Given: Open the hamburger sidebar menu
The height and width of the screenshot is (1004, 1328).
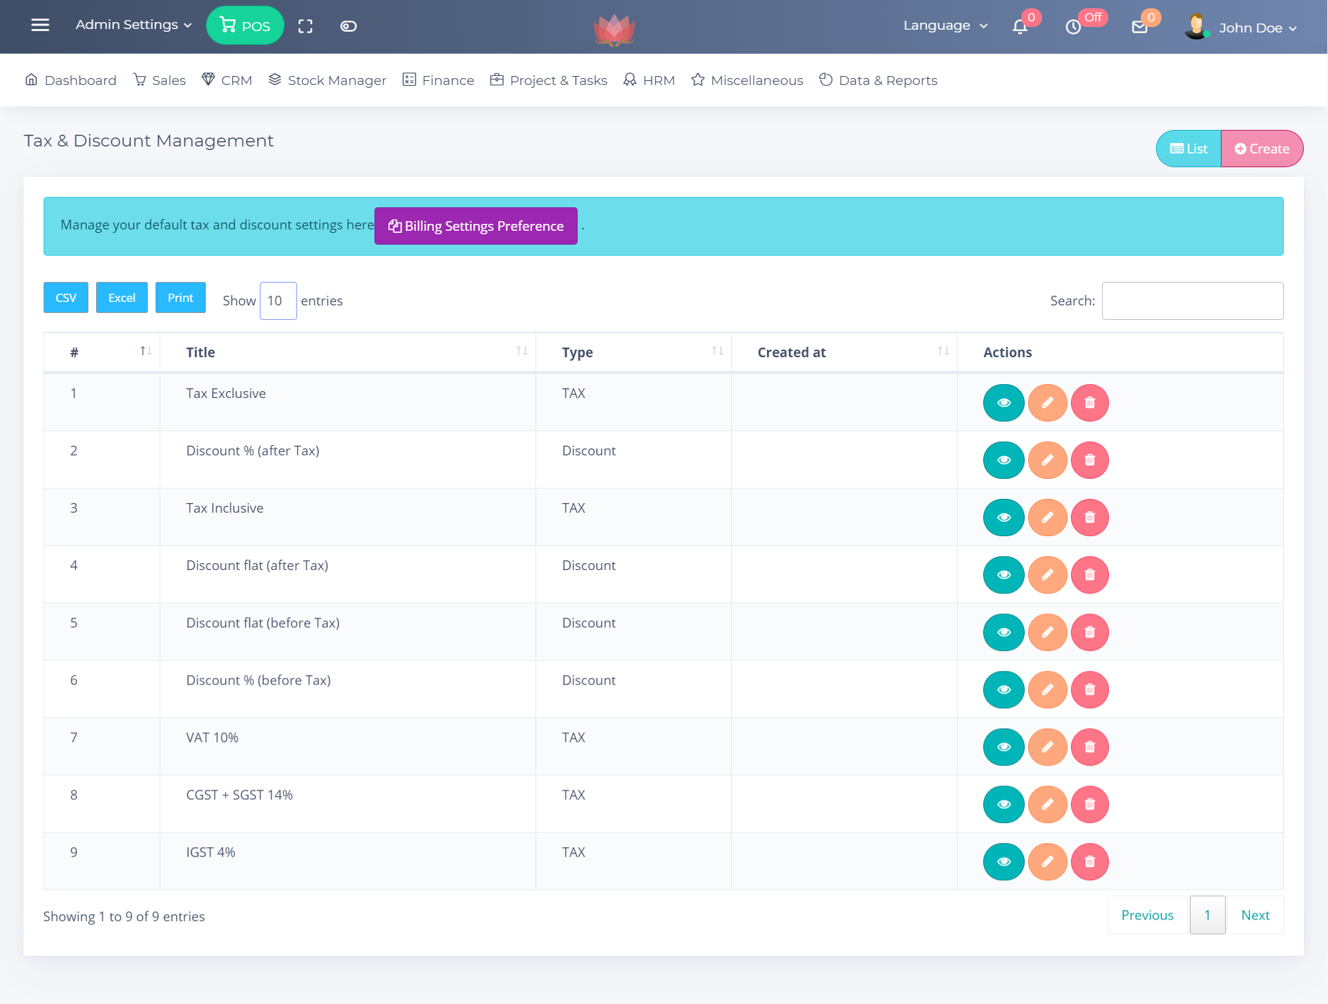Looking at the screenshot, I should click(x=40, y=26).
